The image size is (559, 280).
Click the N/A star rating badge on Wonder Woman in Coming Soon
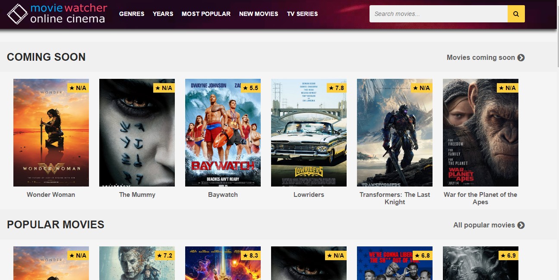[78, 88]
